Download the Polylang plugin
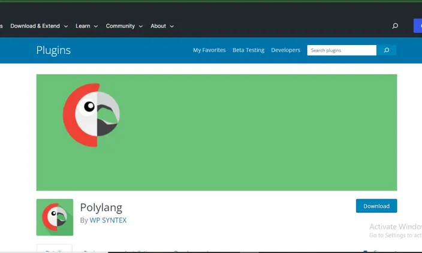 click(x=376, y=206)
